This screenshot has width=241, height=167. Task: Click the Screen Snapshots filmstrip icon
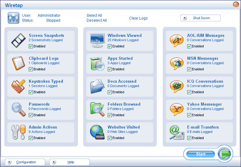[x=18, y=40]
